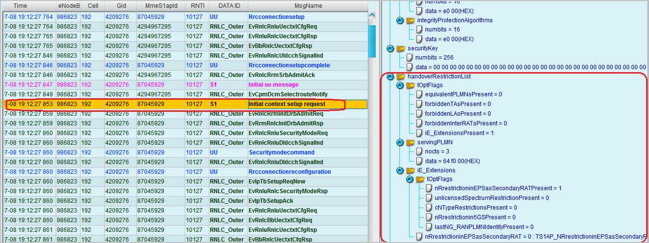The width and height of the screenshot is (649, 243).
Task: Collapse the securityKey node using its toggle
Action: click(x=390, y=48)
